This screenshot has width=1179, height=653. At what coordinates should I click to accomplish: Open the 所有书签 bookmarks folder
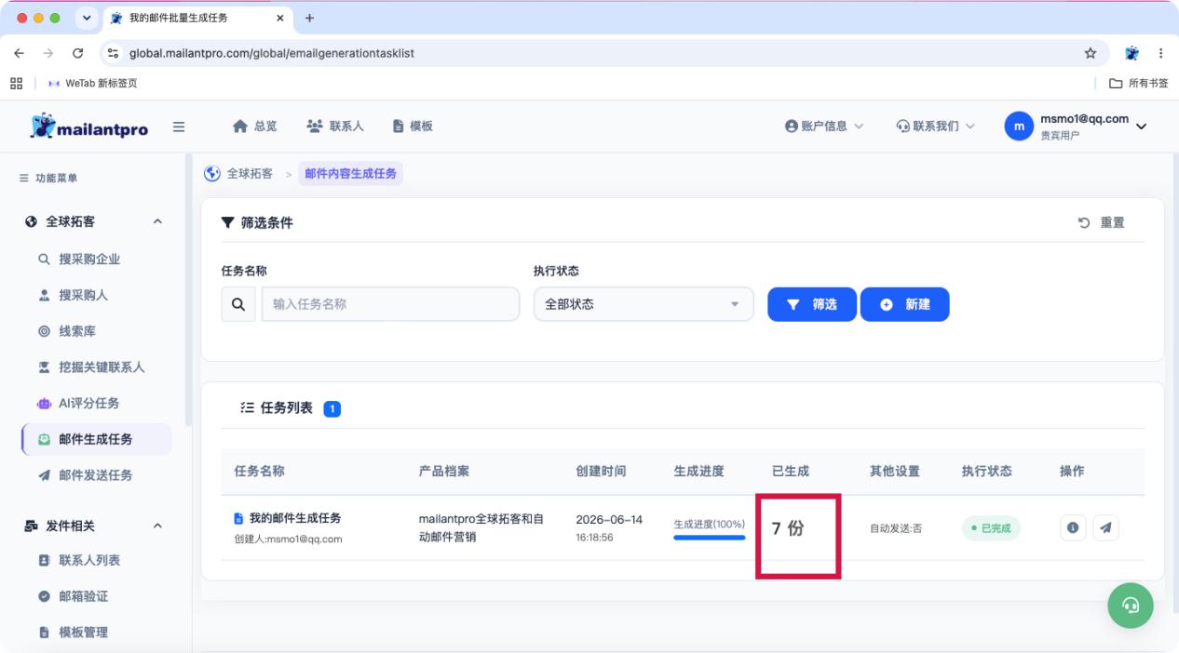pyautogui.click(x=1139, y=83)
